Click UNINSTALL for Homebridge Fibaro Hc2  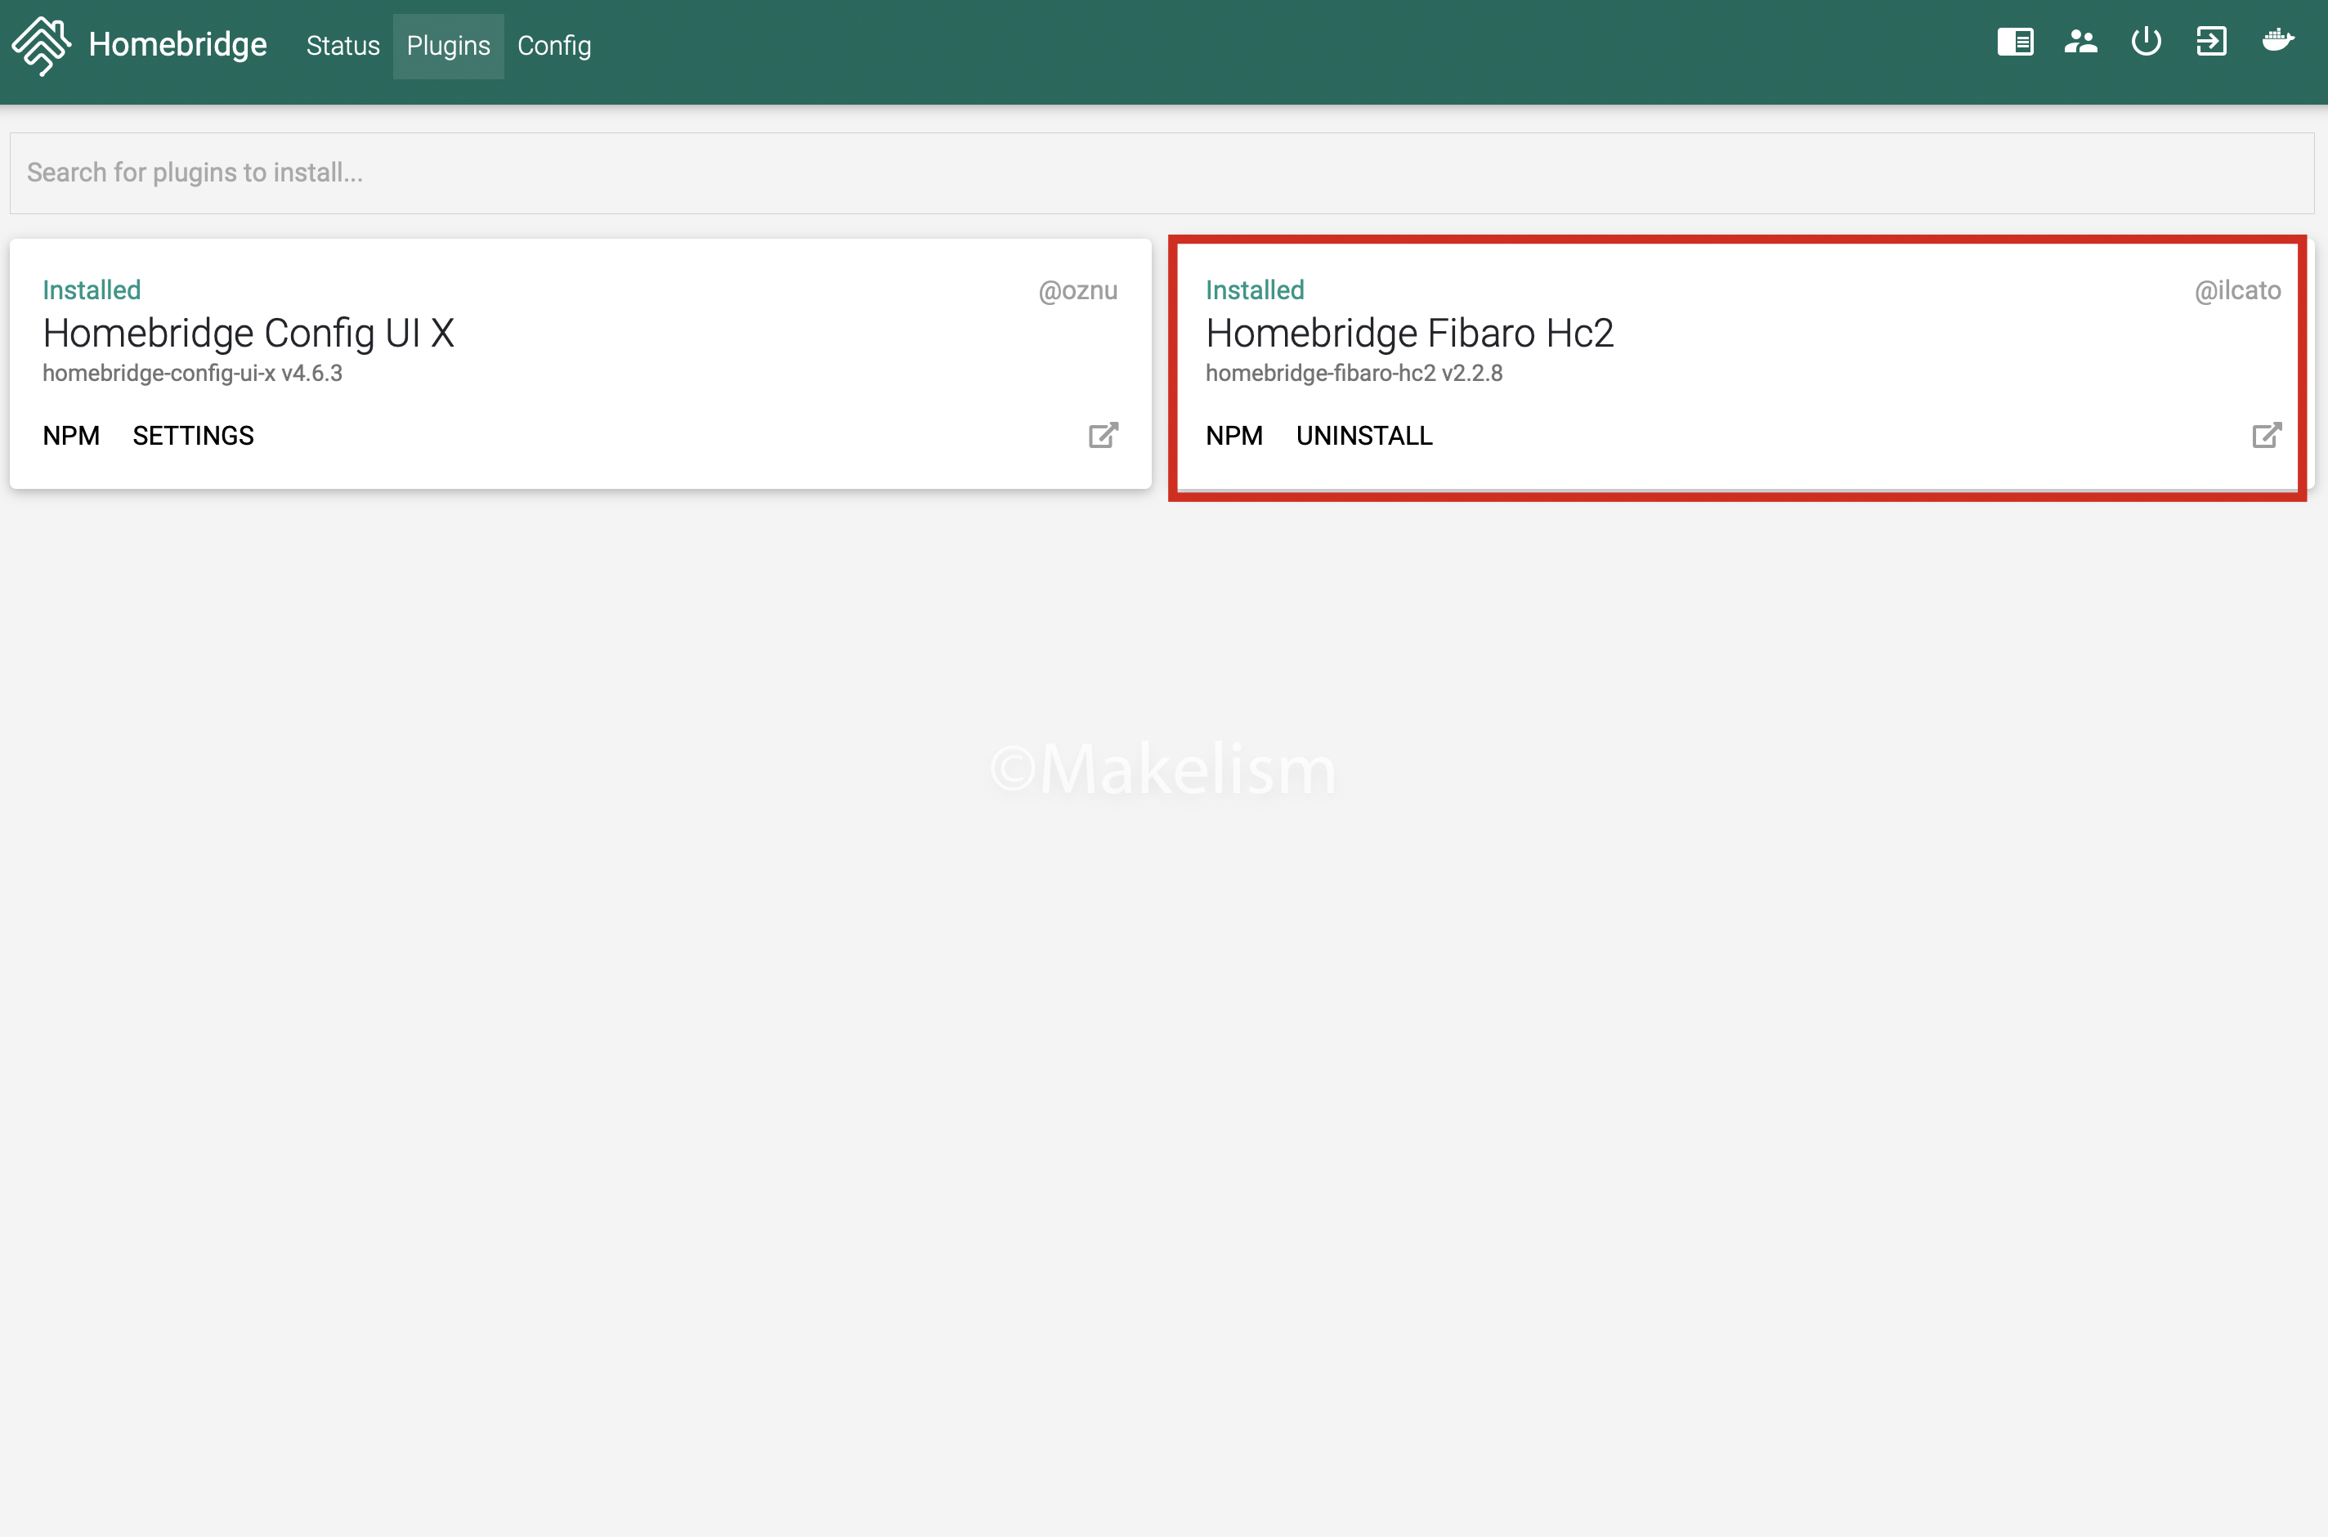pyautogui.click(x=1364, y=437)
